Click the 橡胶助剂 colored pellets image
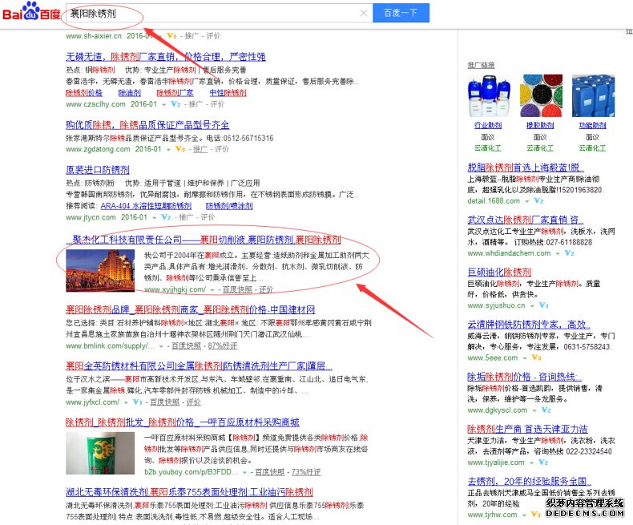 coord(541,95)
